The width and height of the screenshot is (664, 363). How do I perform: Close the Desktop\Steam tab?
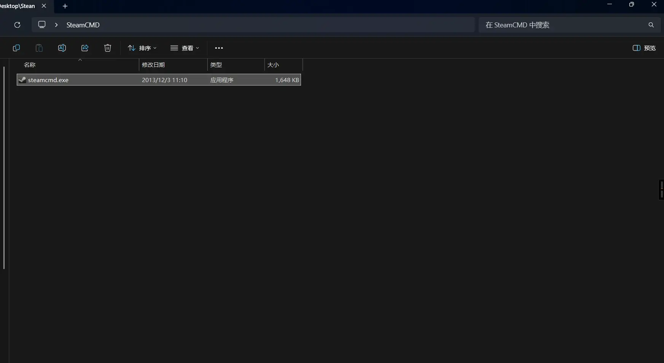pos(44,6)
